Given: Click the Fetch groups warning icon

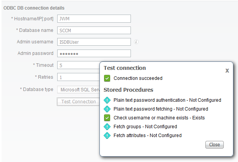Looking at the screenshot, I should pos(107,127).
